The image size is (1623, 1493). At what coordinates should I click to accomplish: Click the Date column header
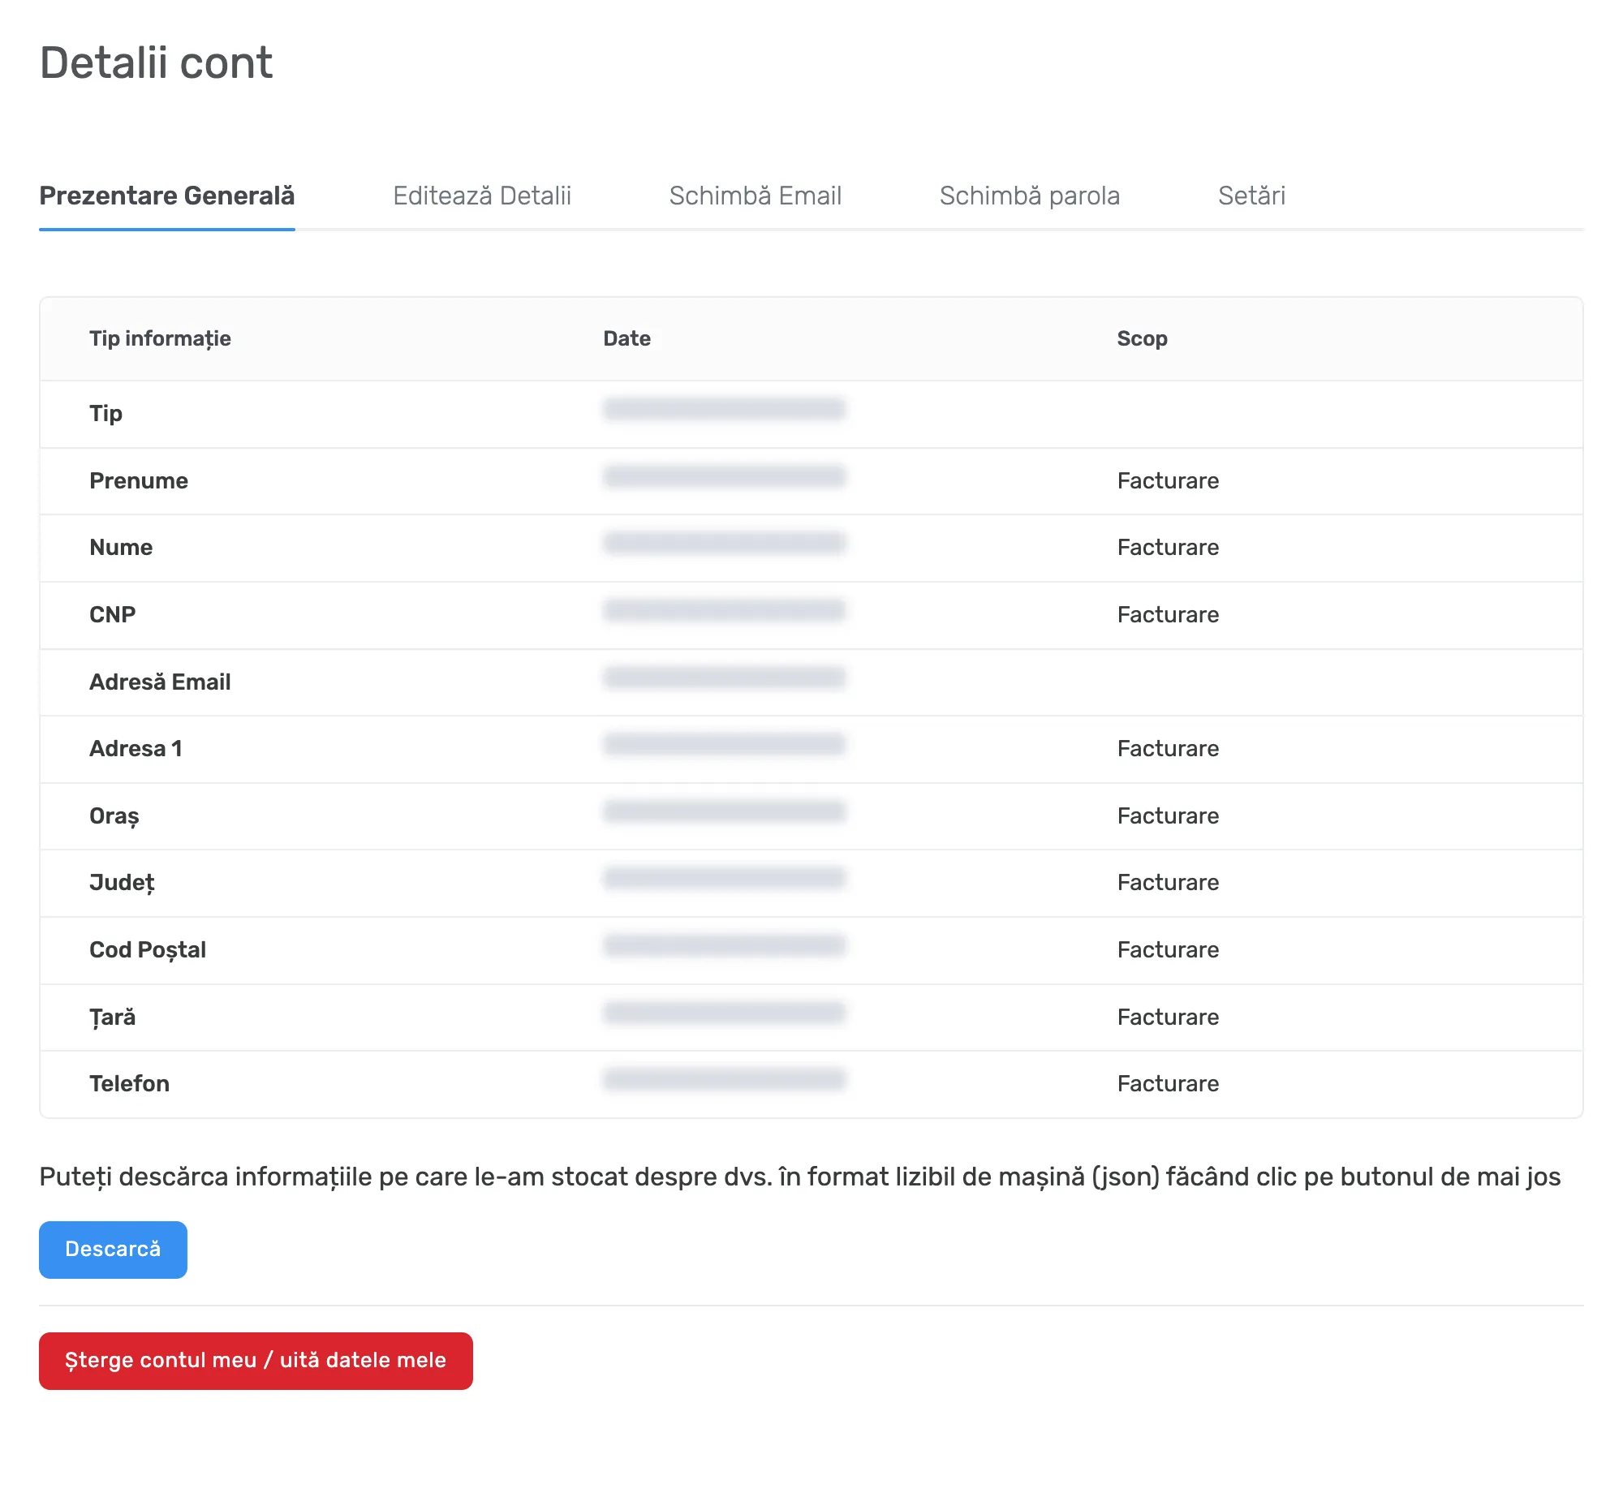pos(626,338)
